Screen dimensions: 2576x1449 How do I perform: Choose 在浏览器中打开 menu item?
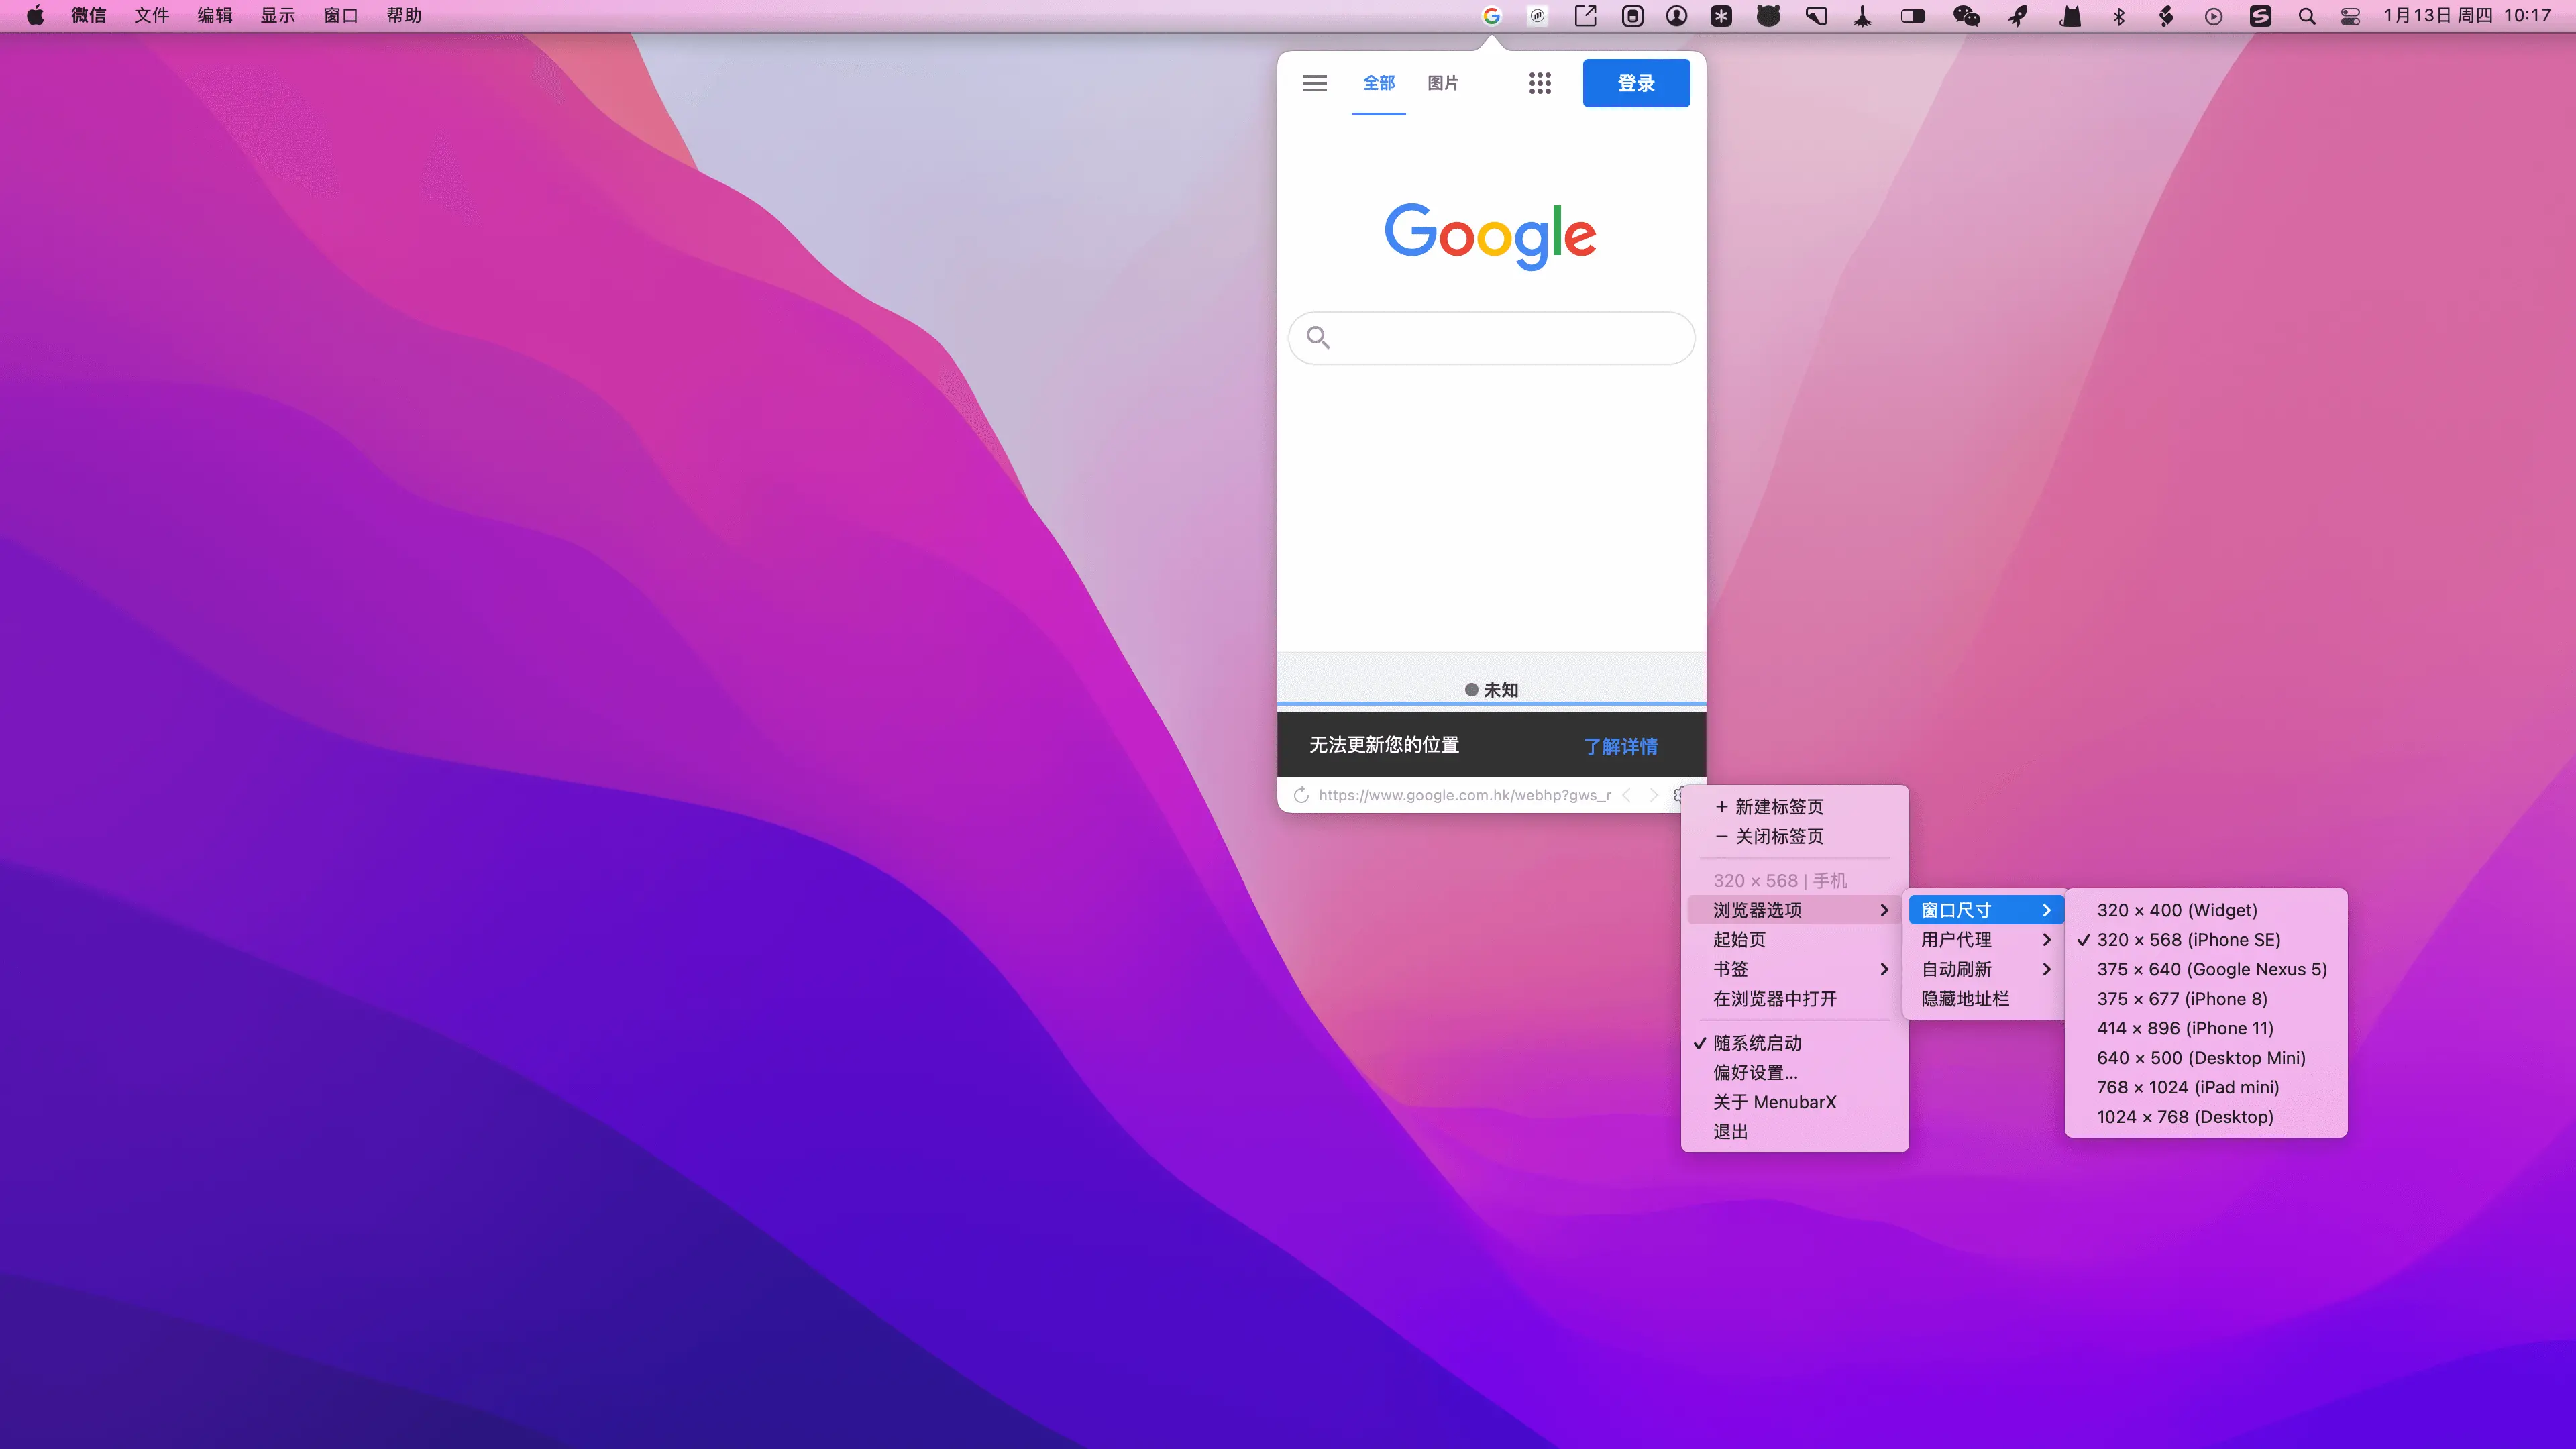[1795, 999]
